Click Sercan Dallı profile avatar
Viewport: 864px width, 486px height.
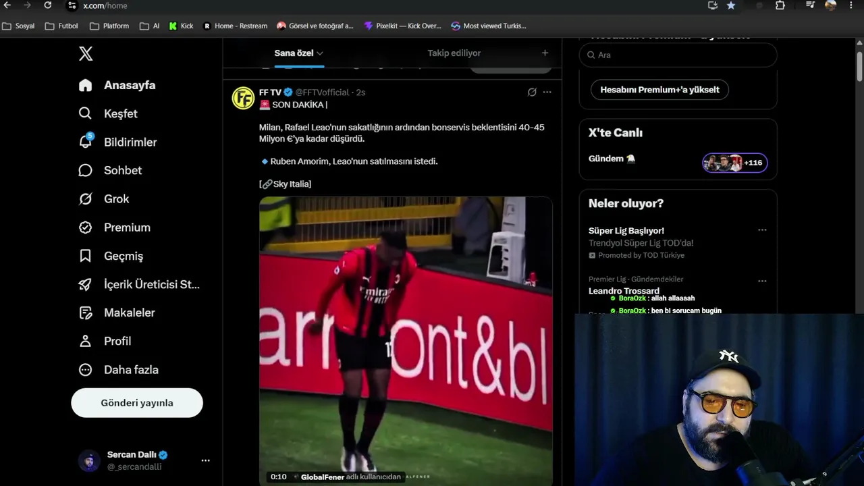click(x=89, y=460)
